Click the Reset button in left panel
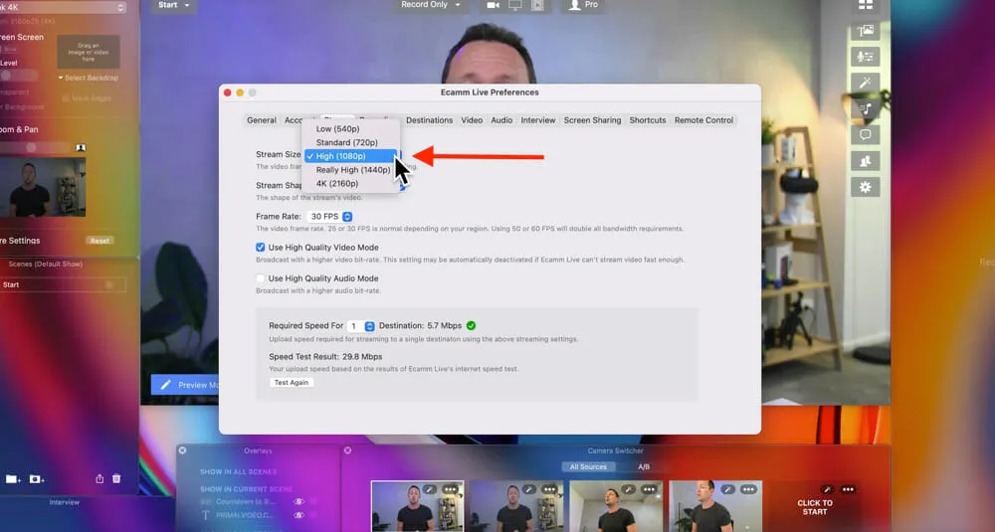The image size is (995, 532). 99,241
